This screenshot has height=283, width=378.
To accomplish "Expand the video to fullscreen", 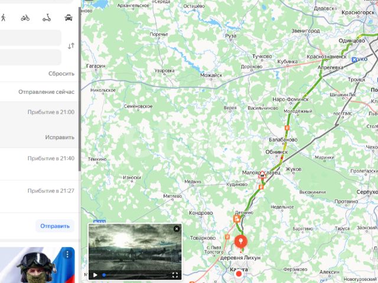I will coord(175,275).
